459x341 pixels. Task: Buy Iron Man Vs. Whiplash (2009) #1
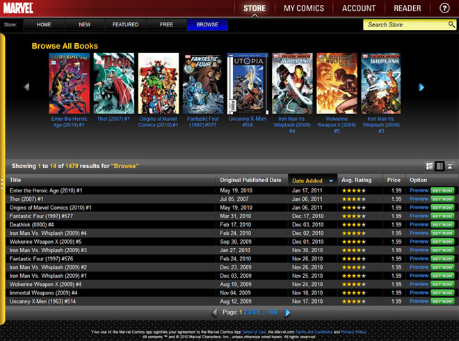(442, 276)
